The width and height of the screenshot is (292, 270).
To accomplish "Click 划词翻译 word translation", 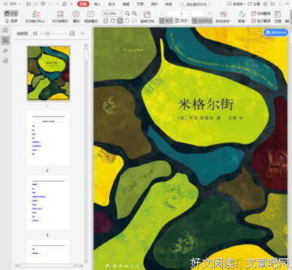I will (x=261, y=14).
